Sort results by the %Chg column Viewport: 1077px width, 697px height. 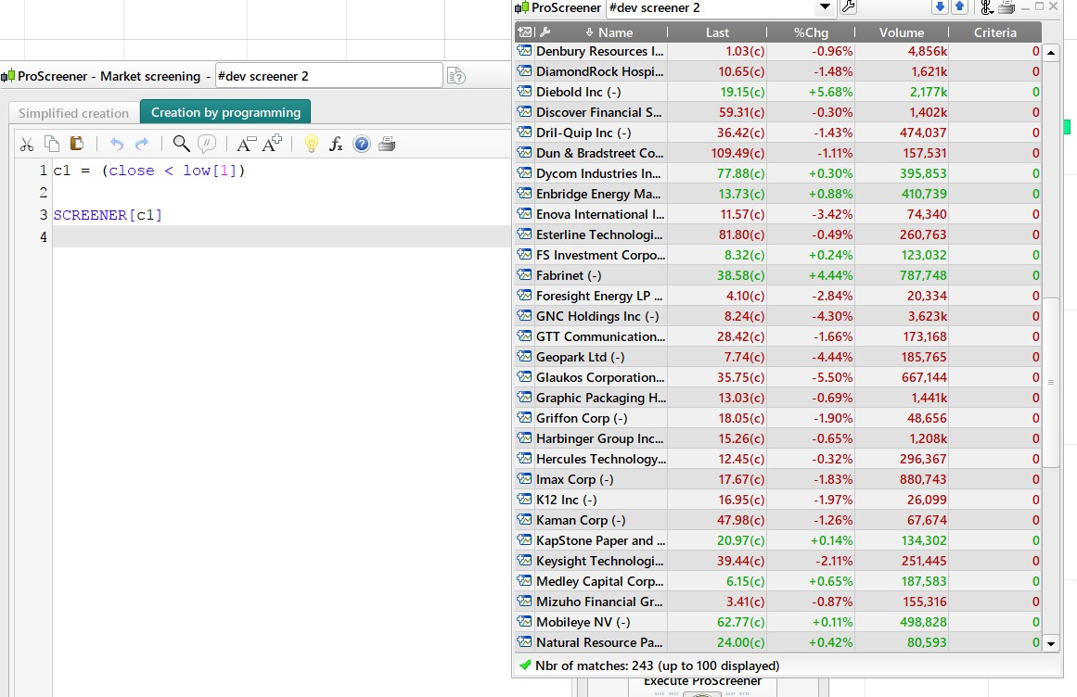pyautogui.click(x=811, y=32)
